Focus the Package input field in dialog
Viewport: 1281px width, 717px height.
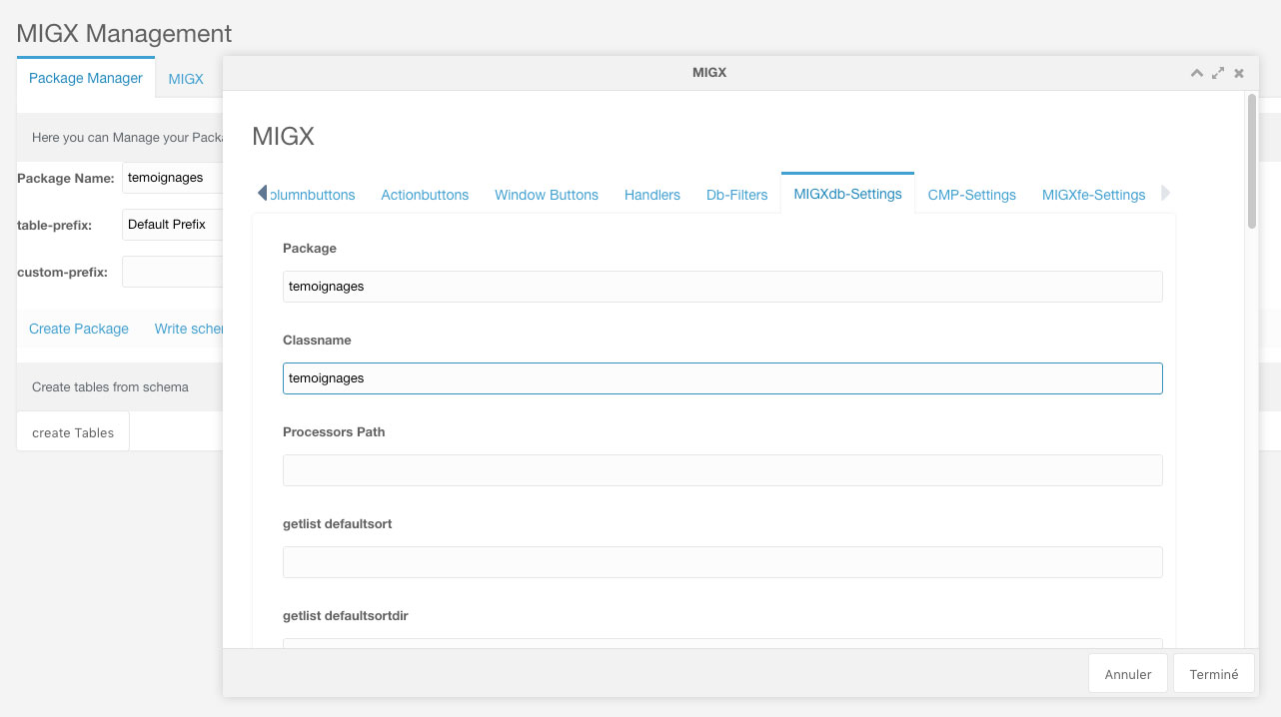722,287
